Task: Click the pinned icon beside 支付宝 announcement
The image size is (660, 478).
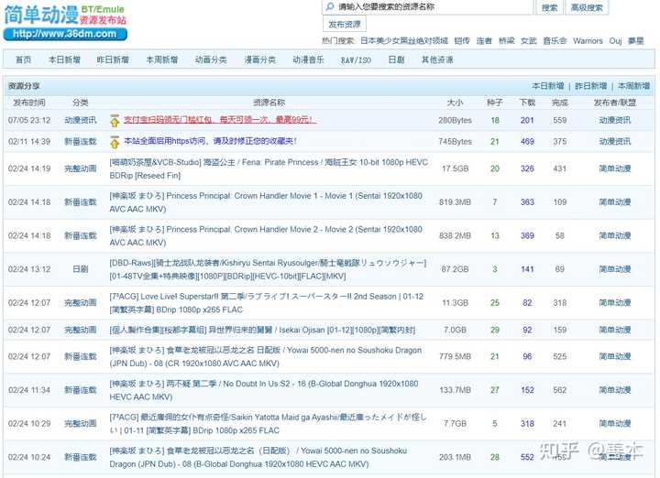Action: (114, 121)
